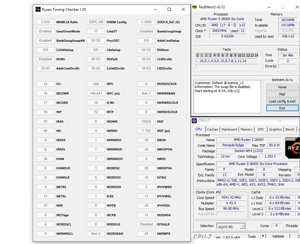This screenshot has width=300, height=244.
Task: Click the RttPark 60.0Ω value
Action: [96, 59]
